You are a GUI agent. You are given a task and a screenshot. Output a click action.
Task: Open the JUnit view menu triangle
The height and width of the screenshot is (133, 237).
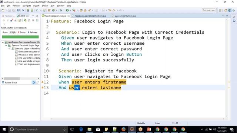(4, 24)
